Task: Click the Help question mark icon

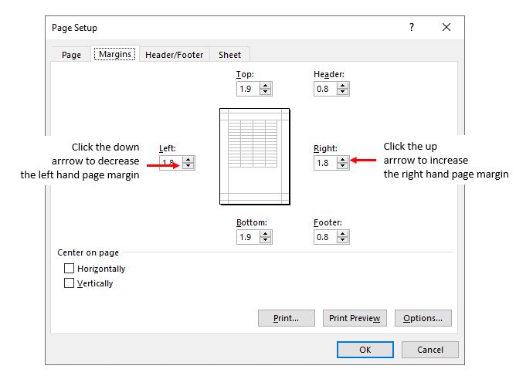Action: pos(411,27)
